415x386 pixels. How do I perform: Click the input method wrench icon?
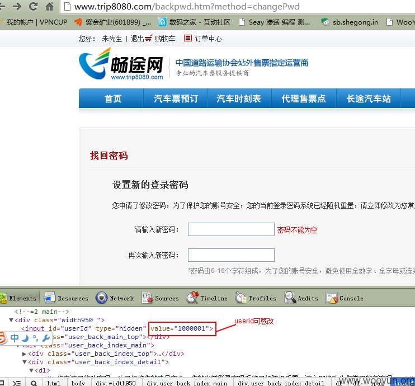point(46,338)
